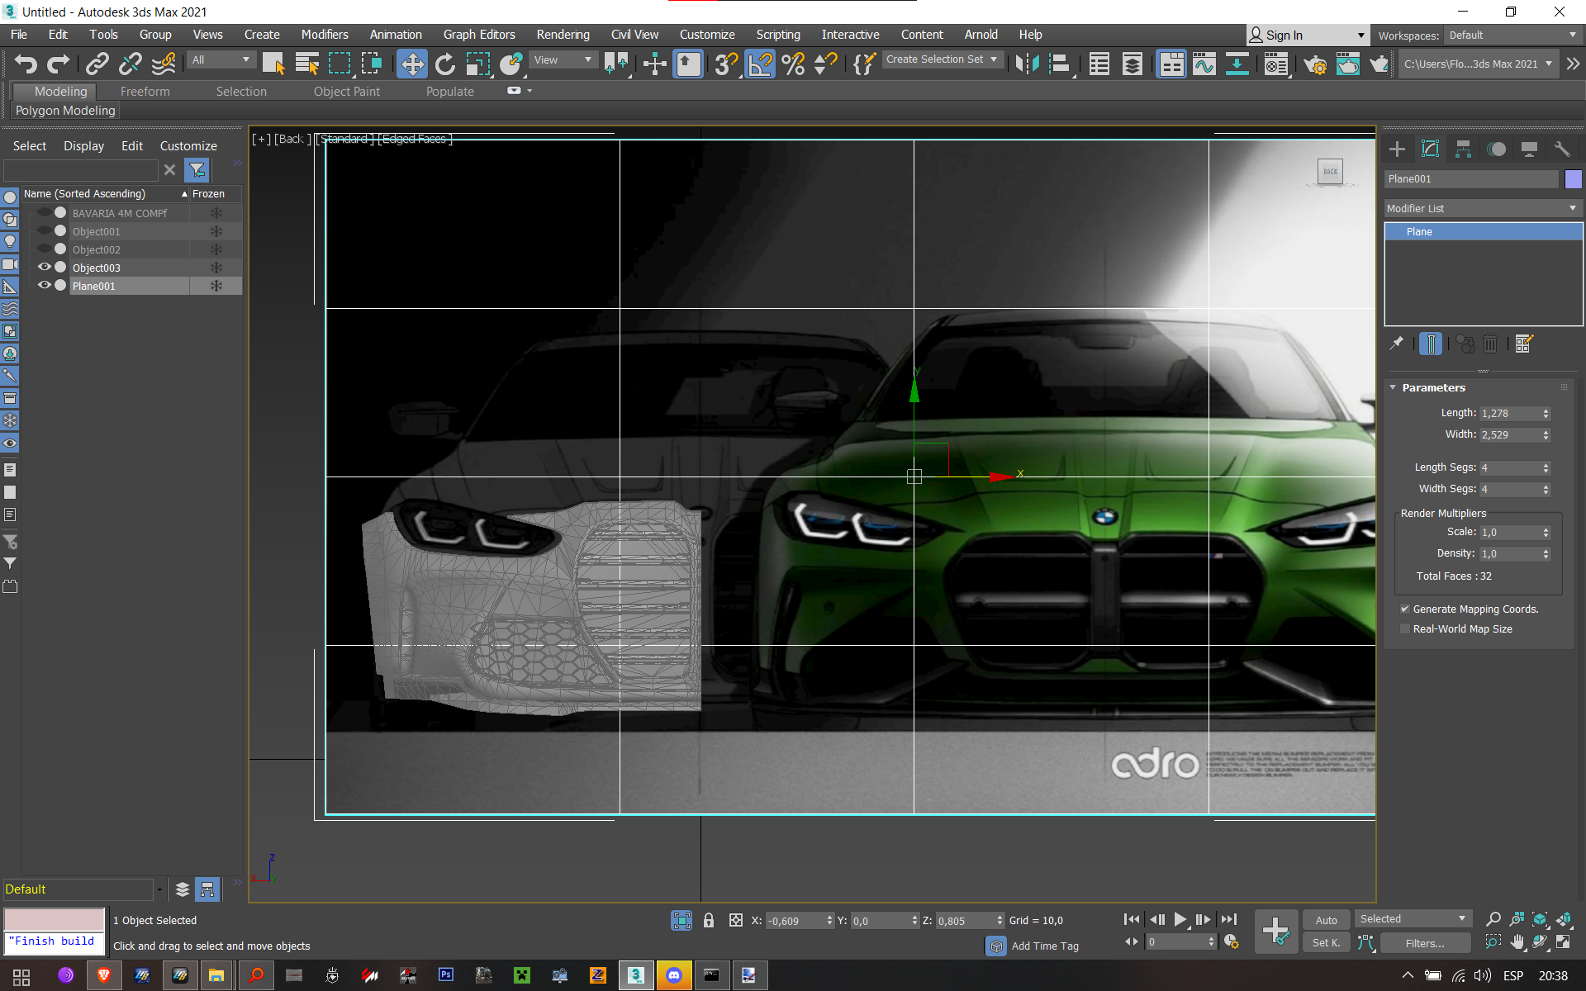
Task: Select the Move tool in toolbar
Action: pyautogui.click(x=411, y=64)
